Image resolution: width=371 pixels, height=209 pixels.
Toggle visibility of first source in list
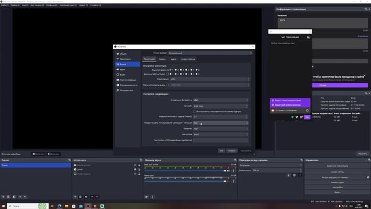click(x=135, y=165)
